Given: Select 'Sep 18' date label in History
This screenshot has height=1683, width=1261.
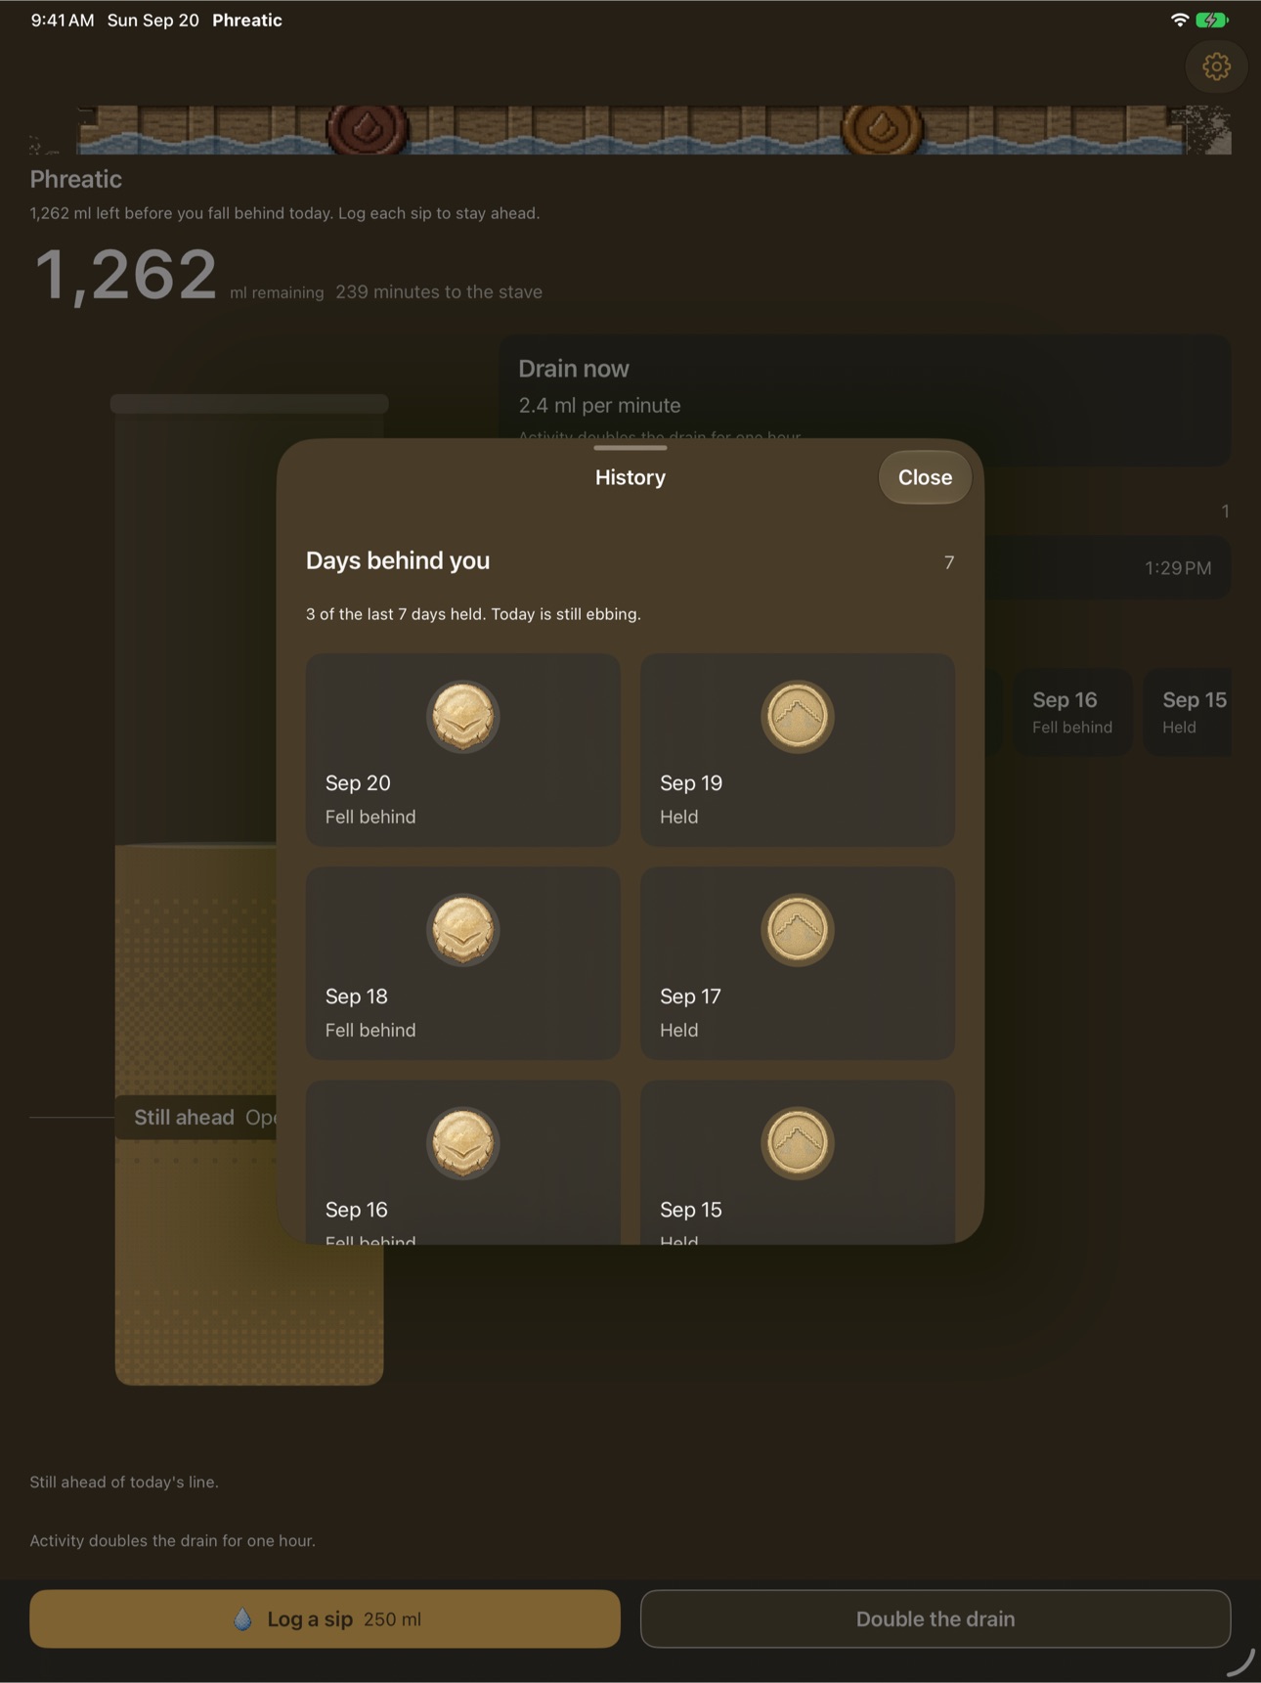Looking at the screenshot, I should point(357,997).
